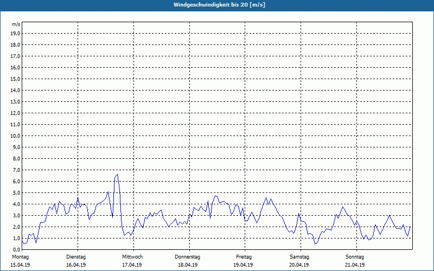
Task: Click the 19,0 axis value
Action: (16, 34)
